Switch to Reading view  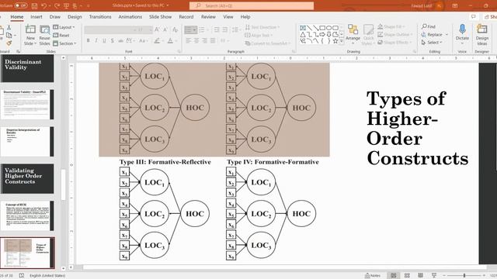(420, 276)
